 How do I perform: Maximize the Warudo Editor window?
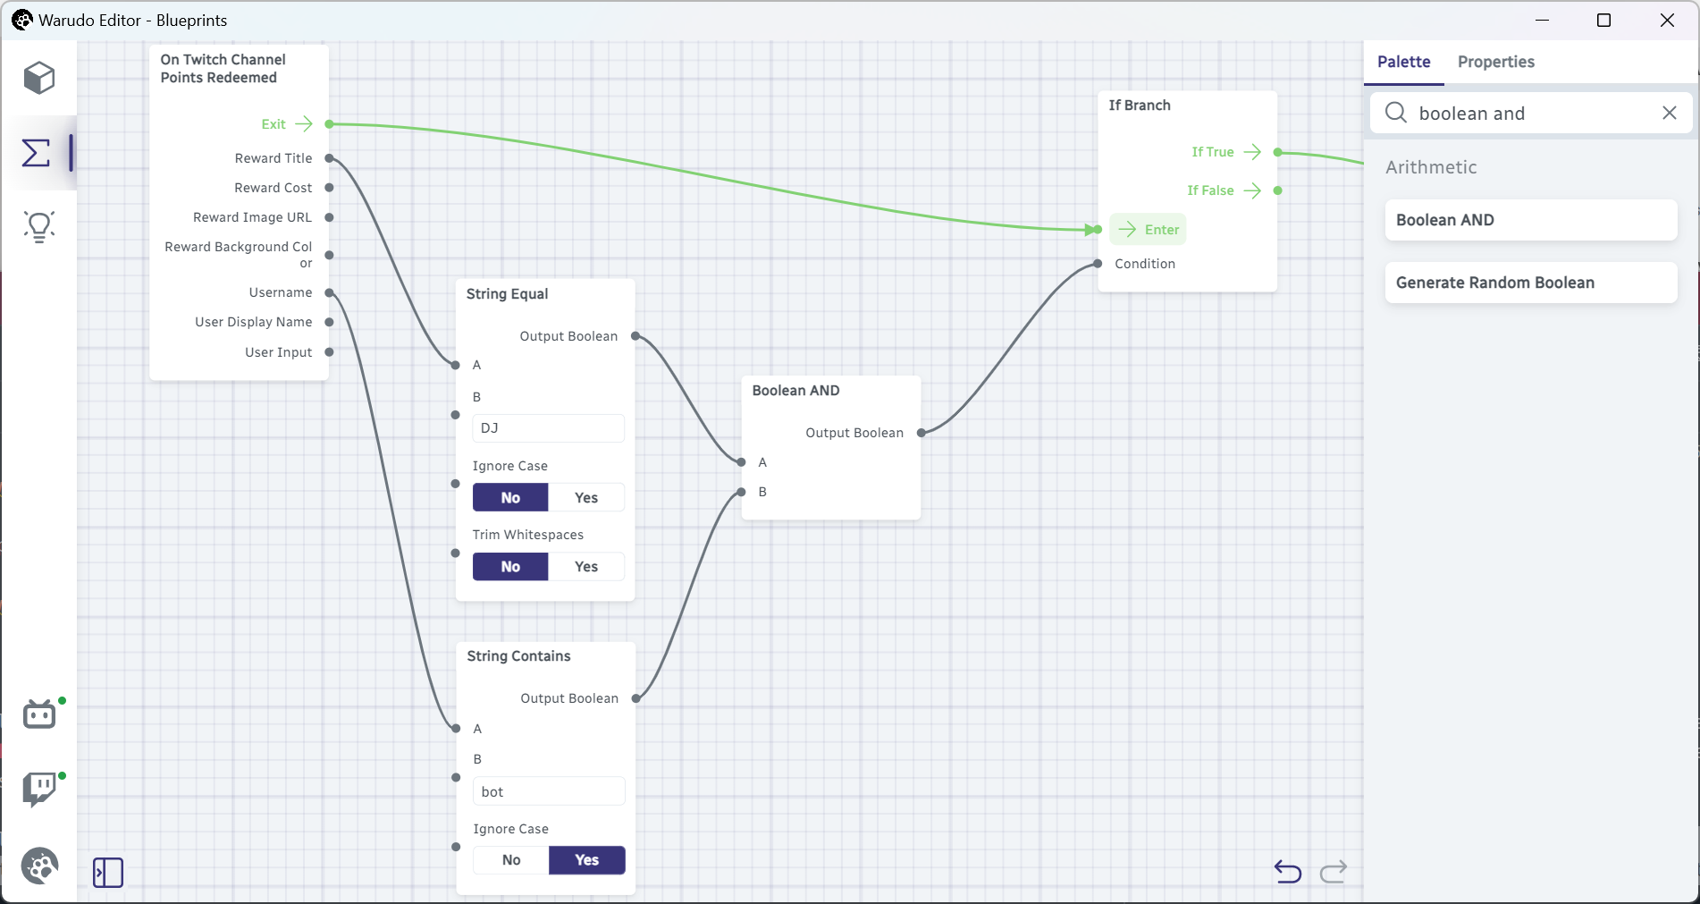click(1603, 20)
